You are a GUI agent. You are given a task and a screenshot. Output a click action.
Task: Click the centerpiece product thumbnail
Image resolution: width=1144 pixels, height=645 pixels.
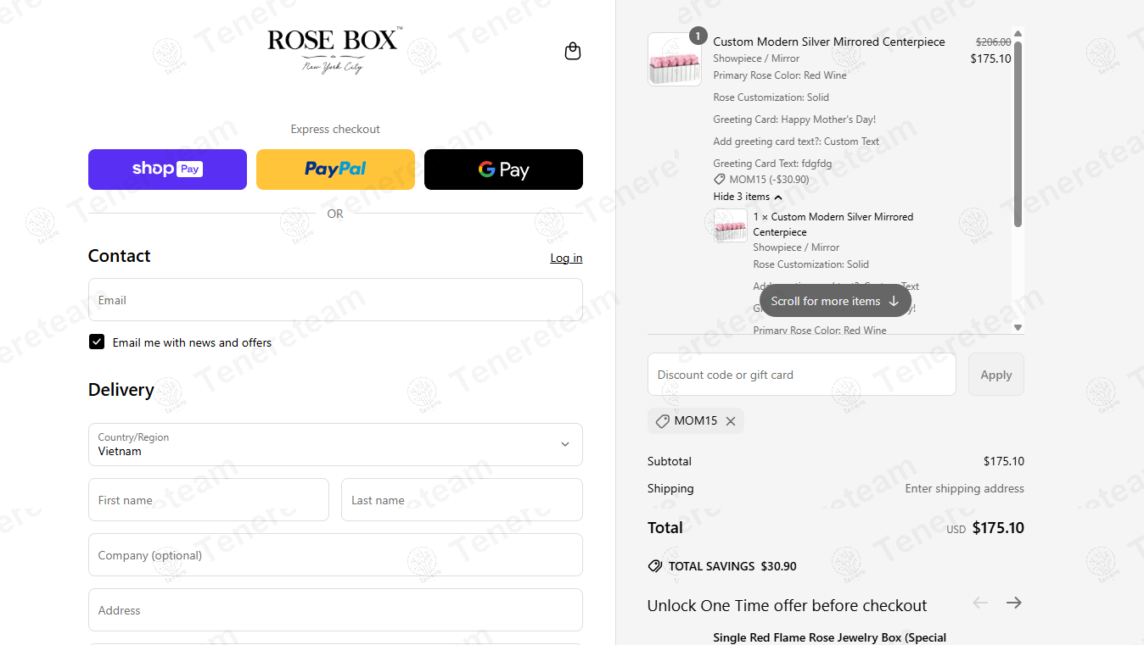(675, 60)
